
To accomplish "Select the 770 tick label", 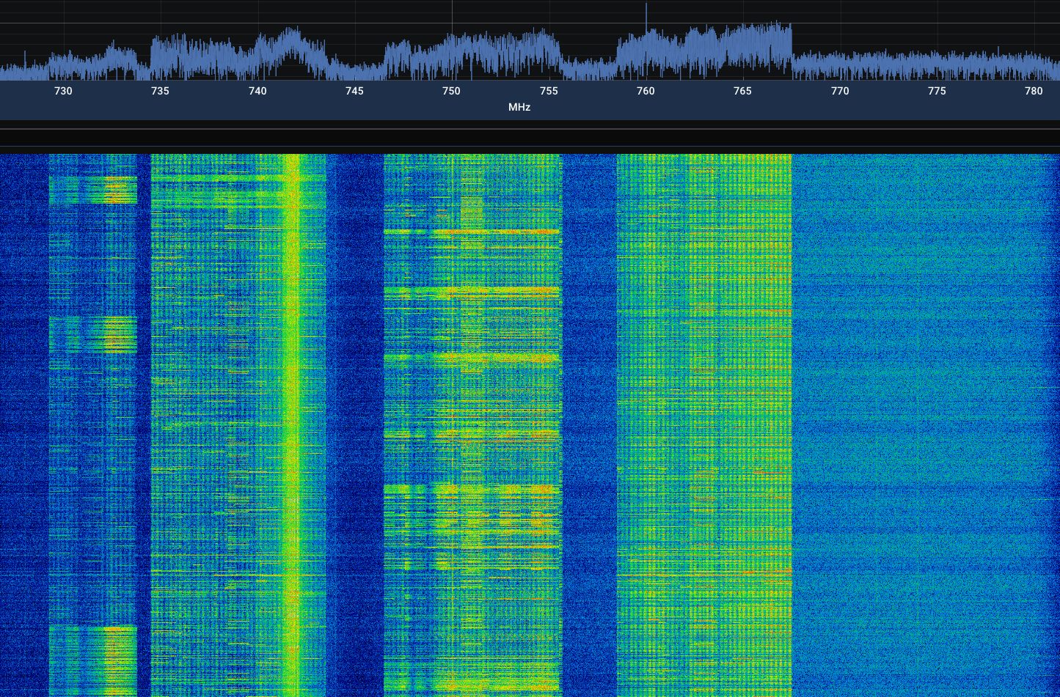I will (x=840, y=91).
